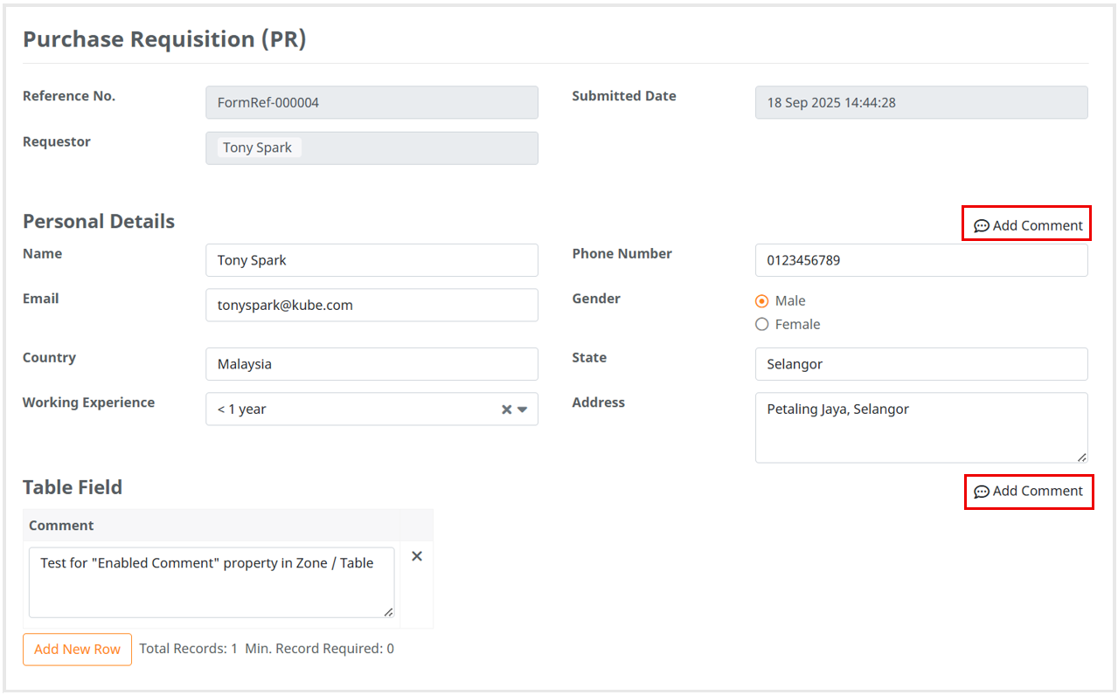Click the Submitted Date field
Screen dimensions: 1118x695
[x=921, y=102]
